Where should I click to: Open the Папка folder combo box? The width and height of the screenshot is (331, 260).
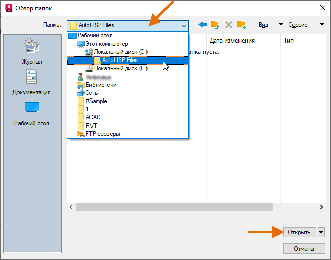coord(127,25)
